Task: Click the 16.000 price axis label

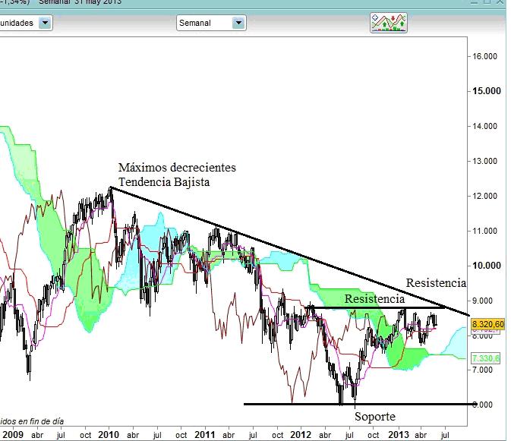Action: 485,56
